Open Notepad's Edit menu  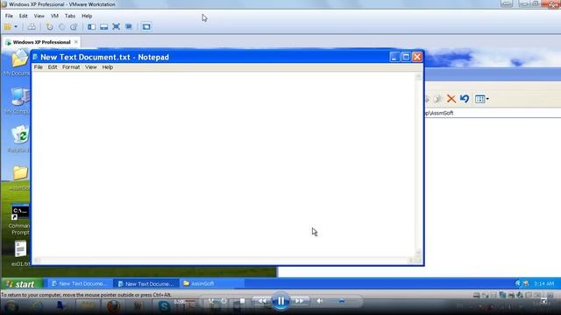(53, 67)
